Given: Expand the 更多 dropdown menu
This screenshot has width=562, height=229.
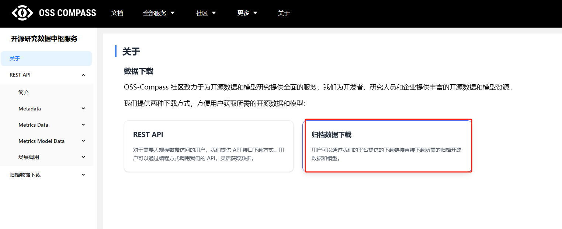Looking at the screenshot, I should (x=247, y=13).
